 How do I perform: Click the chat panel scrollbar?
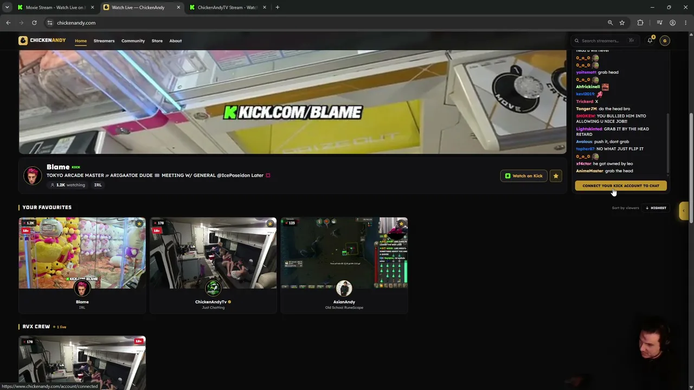point(669,142)
